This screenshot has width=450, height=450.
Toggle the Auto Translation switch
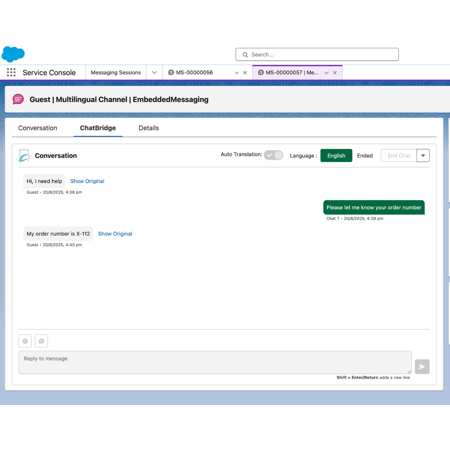point(273,155)
